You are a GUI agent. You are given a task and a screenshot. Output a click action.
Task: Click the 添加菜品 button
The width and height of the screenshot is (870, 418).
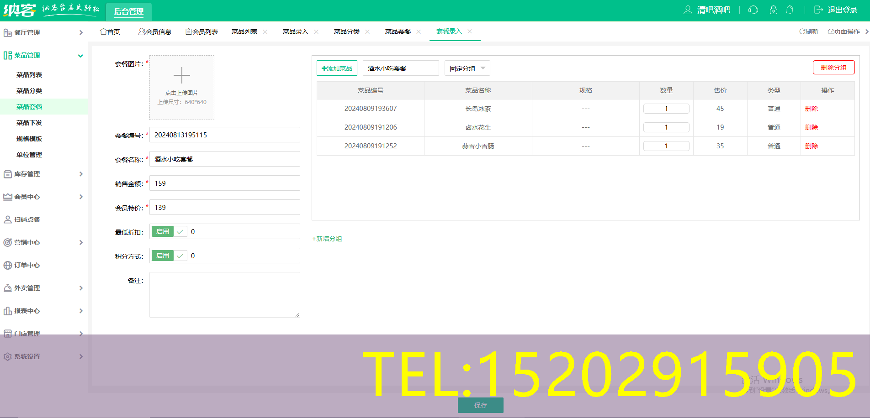coord(337,68)
